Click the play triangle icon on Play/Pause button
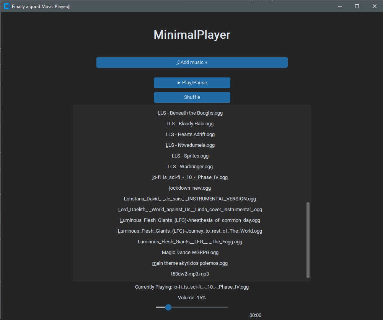 tap(178, 82)
